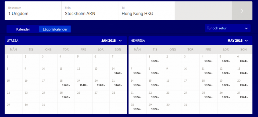Select outbound date January 14
Viewport: 258px width, 117px height.
point(118,72)
